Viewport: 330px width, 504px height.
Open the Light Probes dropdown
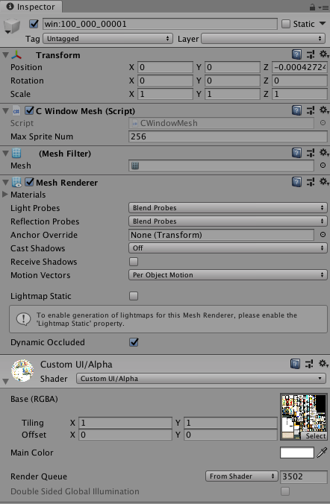[x=228, y=208]
